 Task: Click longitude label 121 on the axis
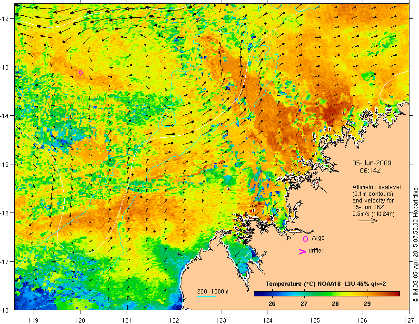(x=127, y=320)
